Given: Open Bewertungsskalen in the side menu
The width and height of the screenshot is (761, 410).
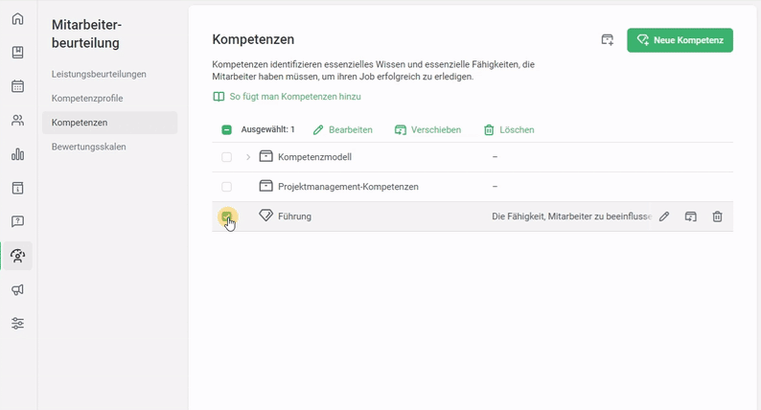Looking at the screenshot, I should click(x=89, y=147).
